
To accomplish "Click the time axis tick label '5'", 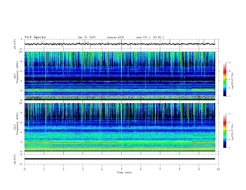I will click(121, 169).
